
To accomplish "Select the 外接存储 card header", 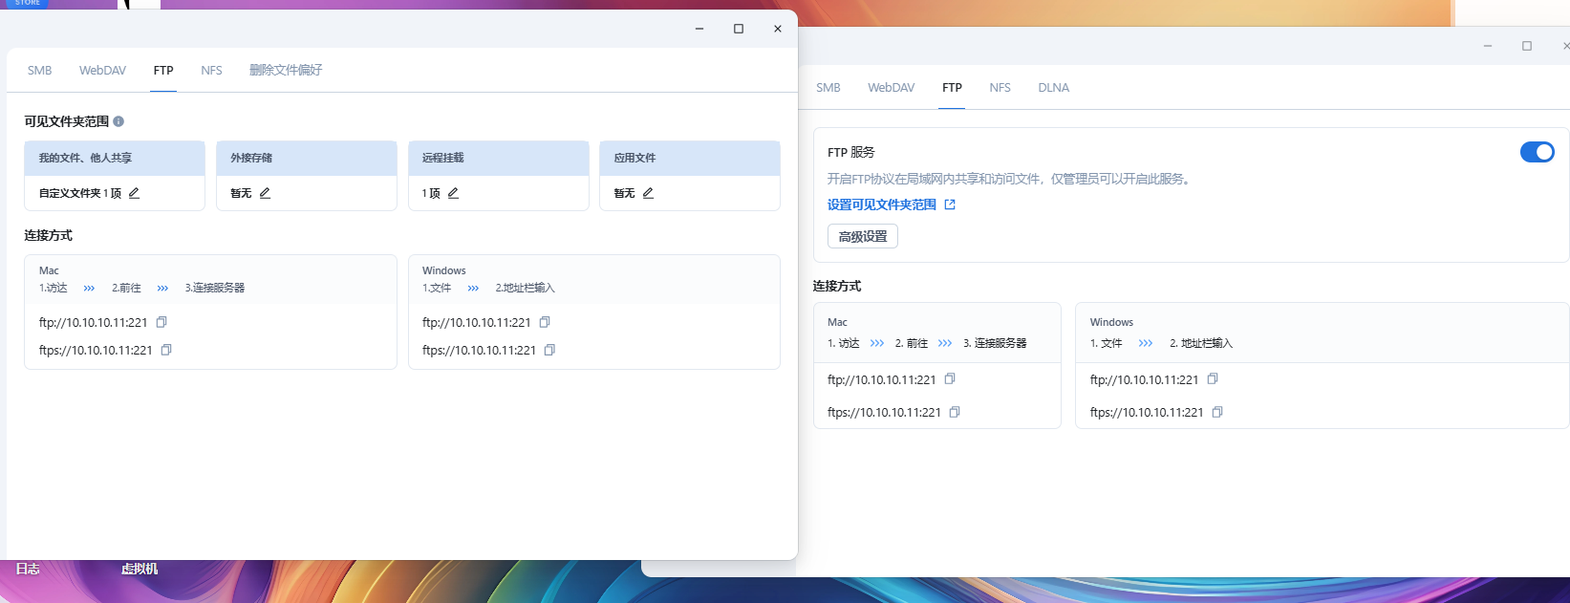I will [307, 158].
